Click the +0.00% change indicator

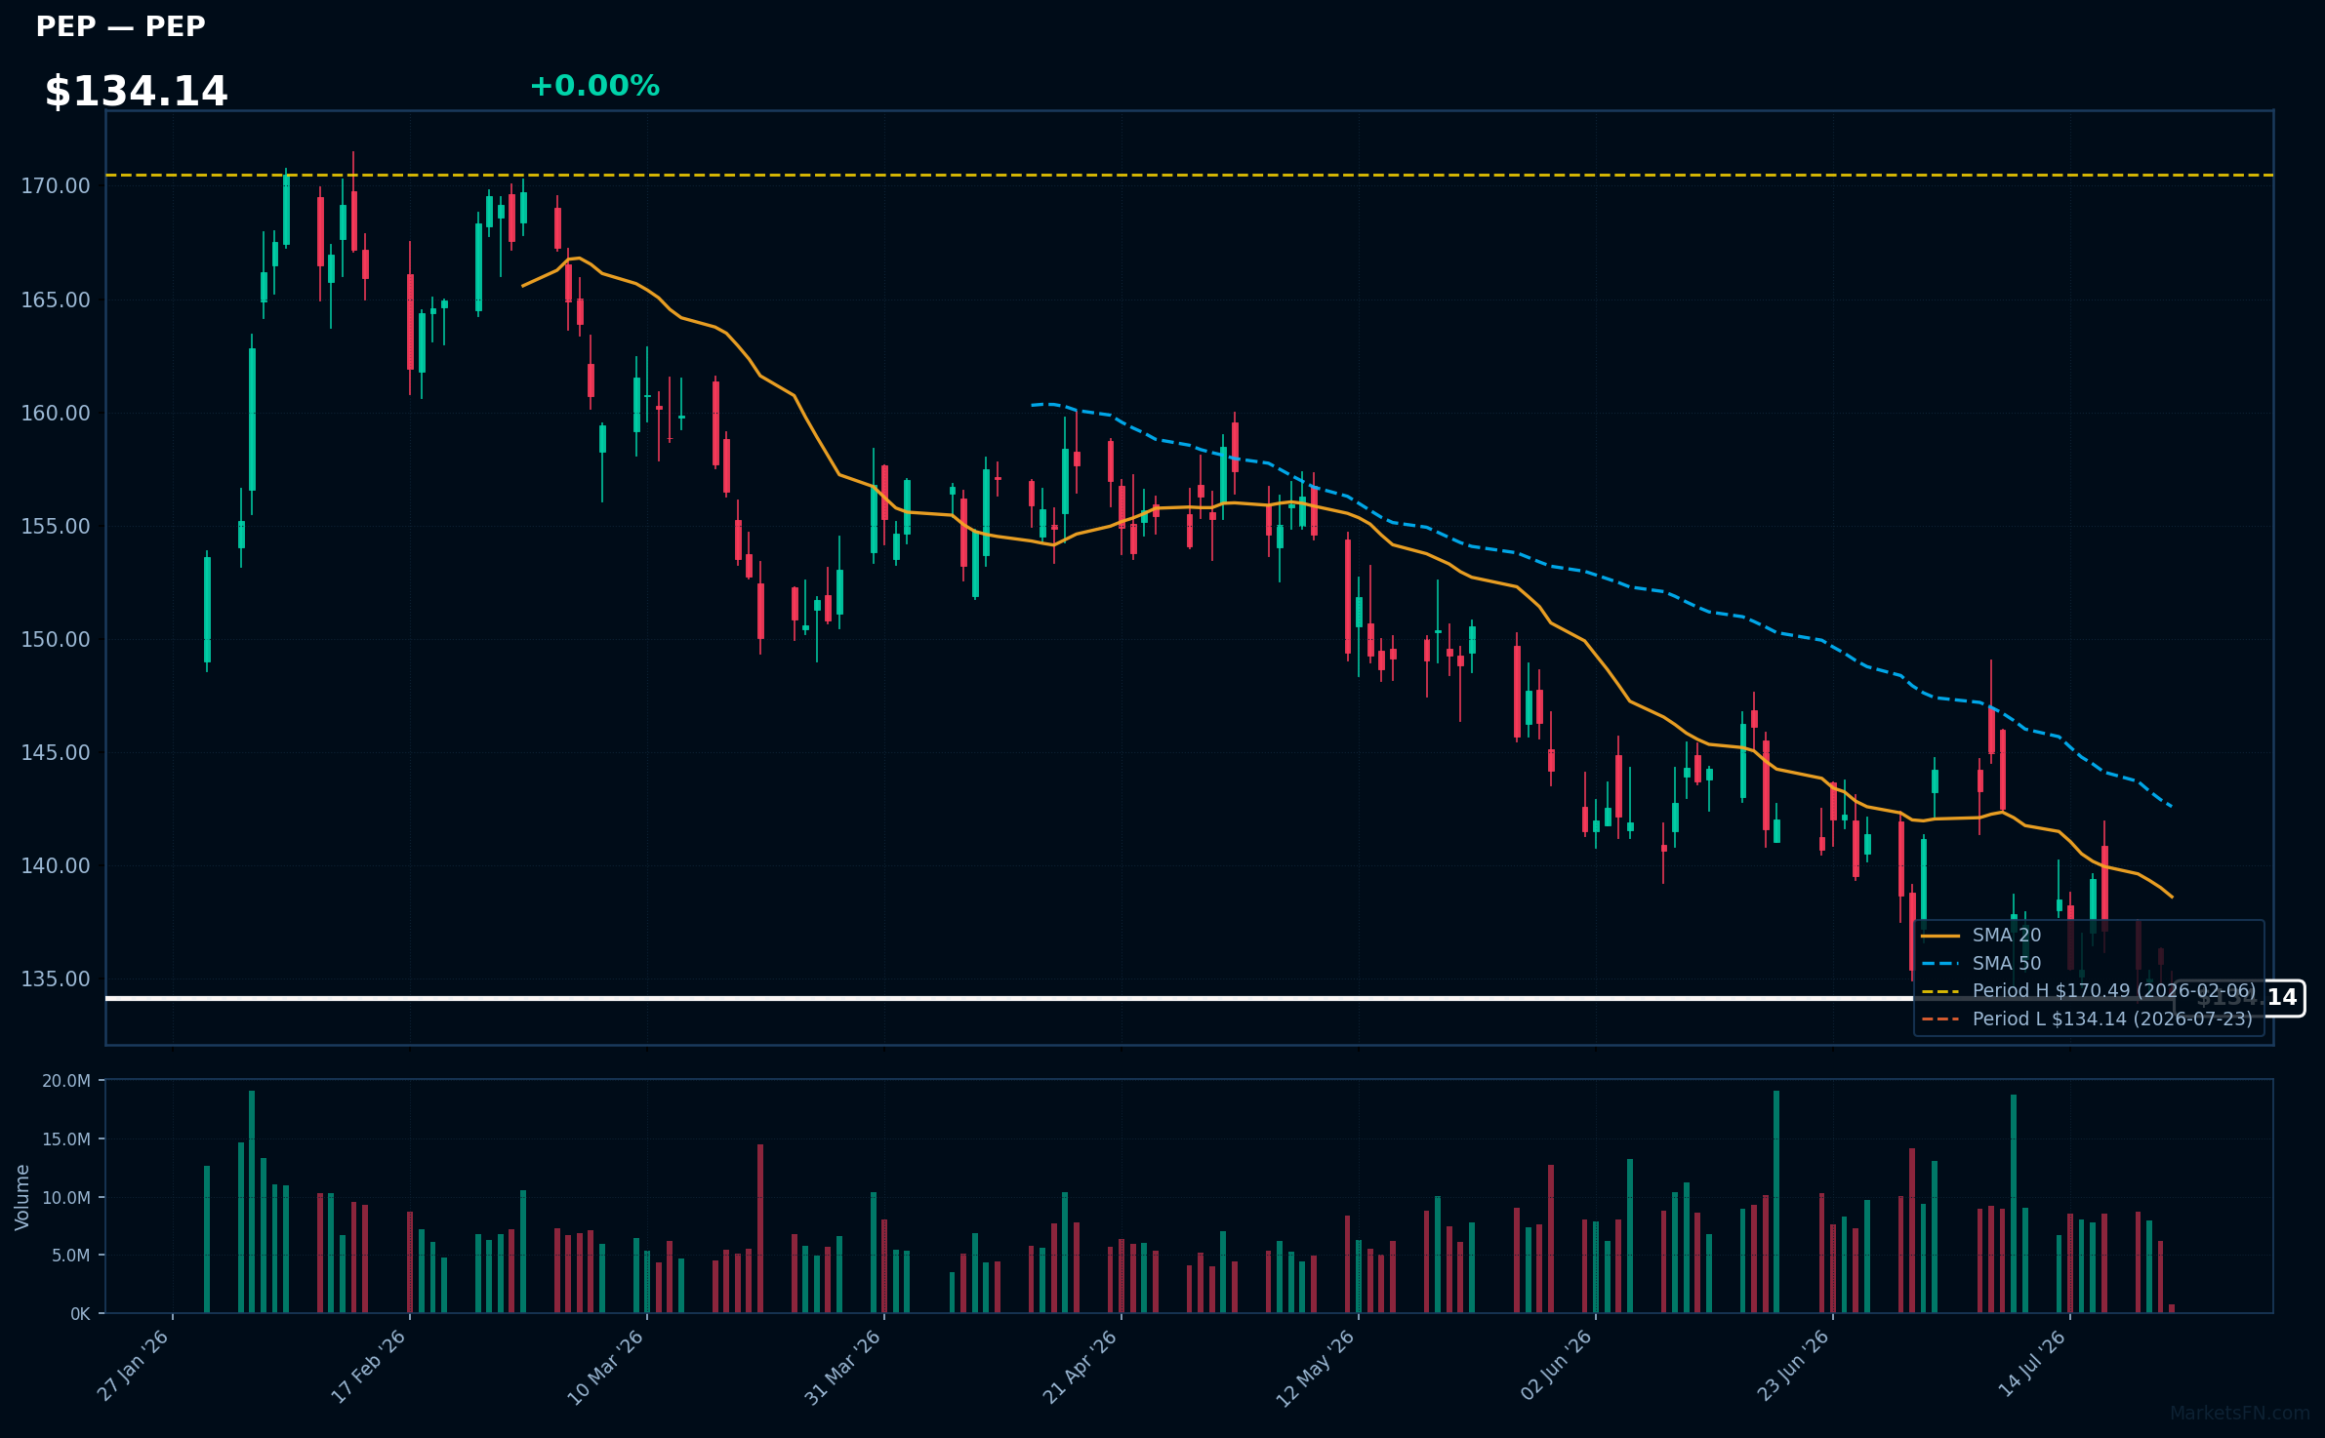point(594,86)
